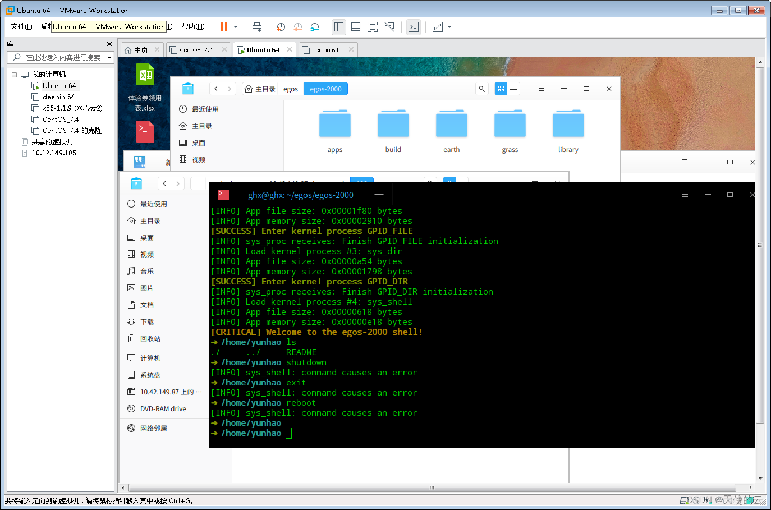This screenshot has height=510, width=771.
Task: Go forward in egos-2000 file manager
Action: (230, 89)
